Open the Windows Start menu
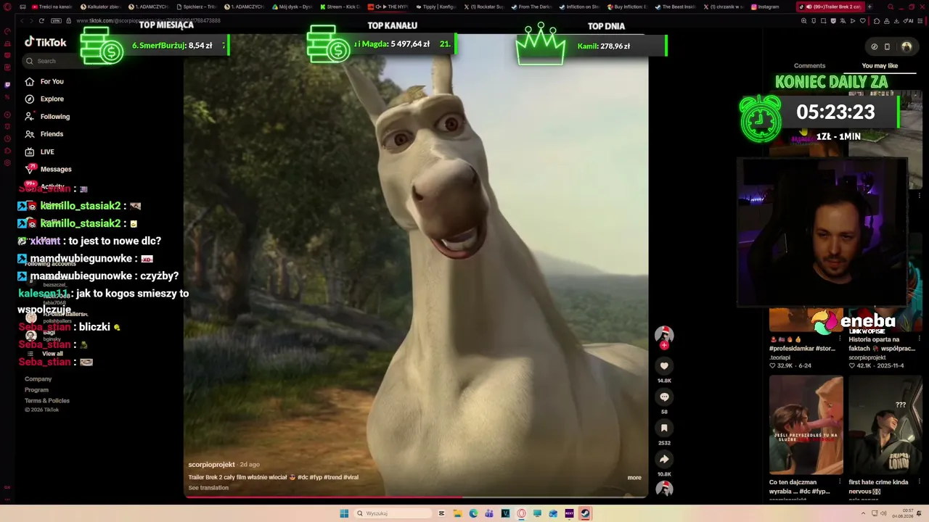 click(344, 513)
